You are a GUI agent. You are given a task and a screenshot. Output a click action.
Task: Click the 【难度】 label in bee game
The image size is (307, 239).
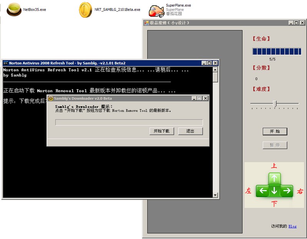[x=261, y=89]
